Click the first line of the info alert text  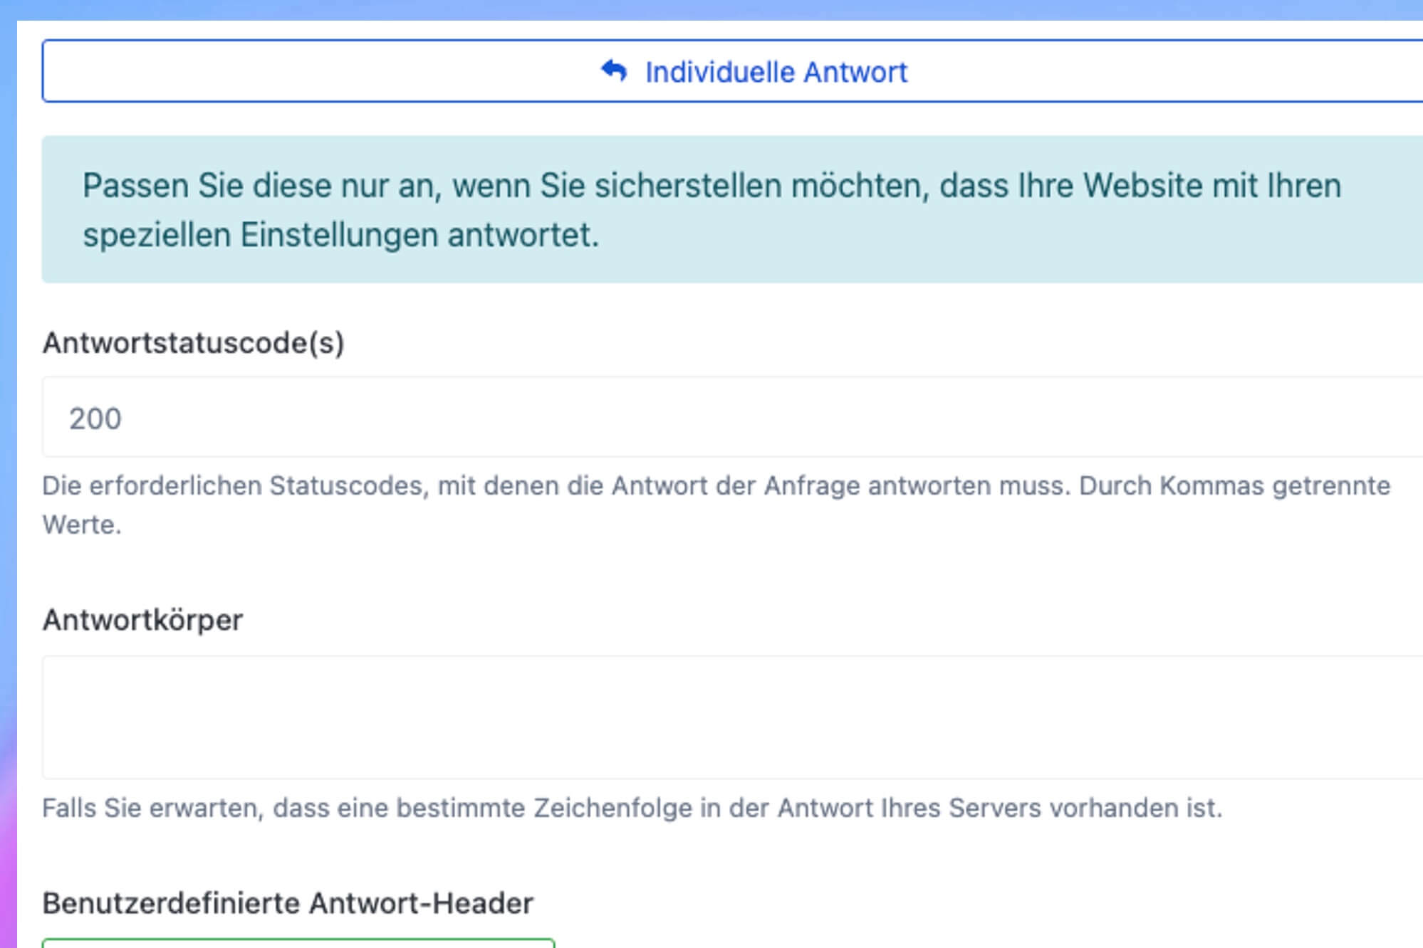click(712, 186)
